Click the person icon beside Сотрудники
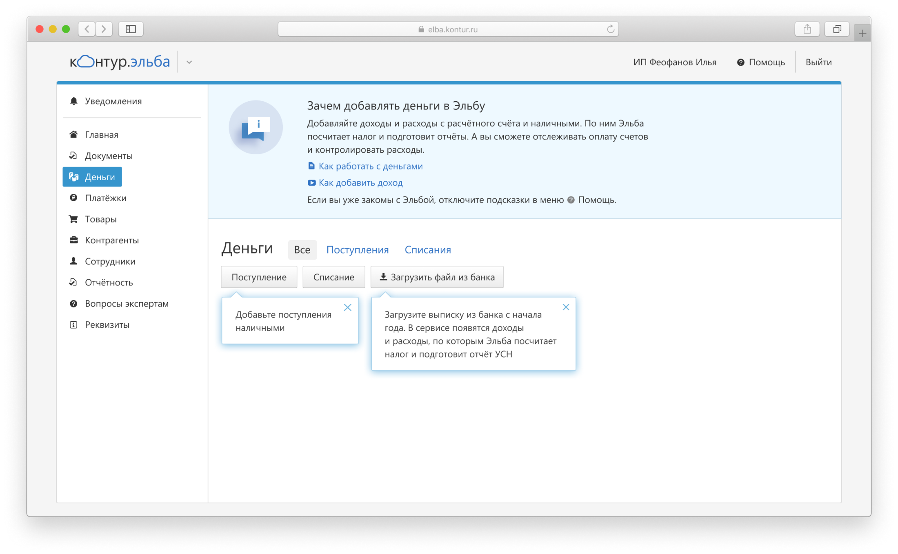Viewport: 898px width, 554px height. click(x=73, y=261)
